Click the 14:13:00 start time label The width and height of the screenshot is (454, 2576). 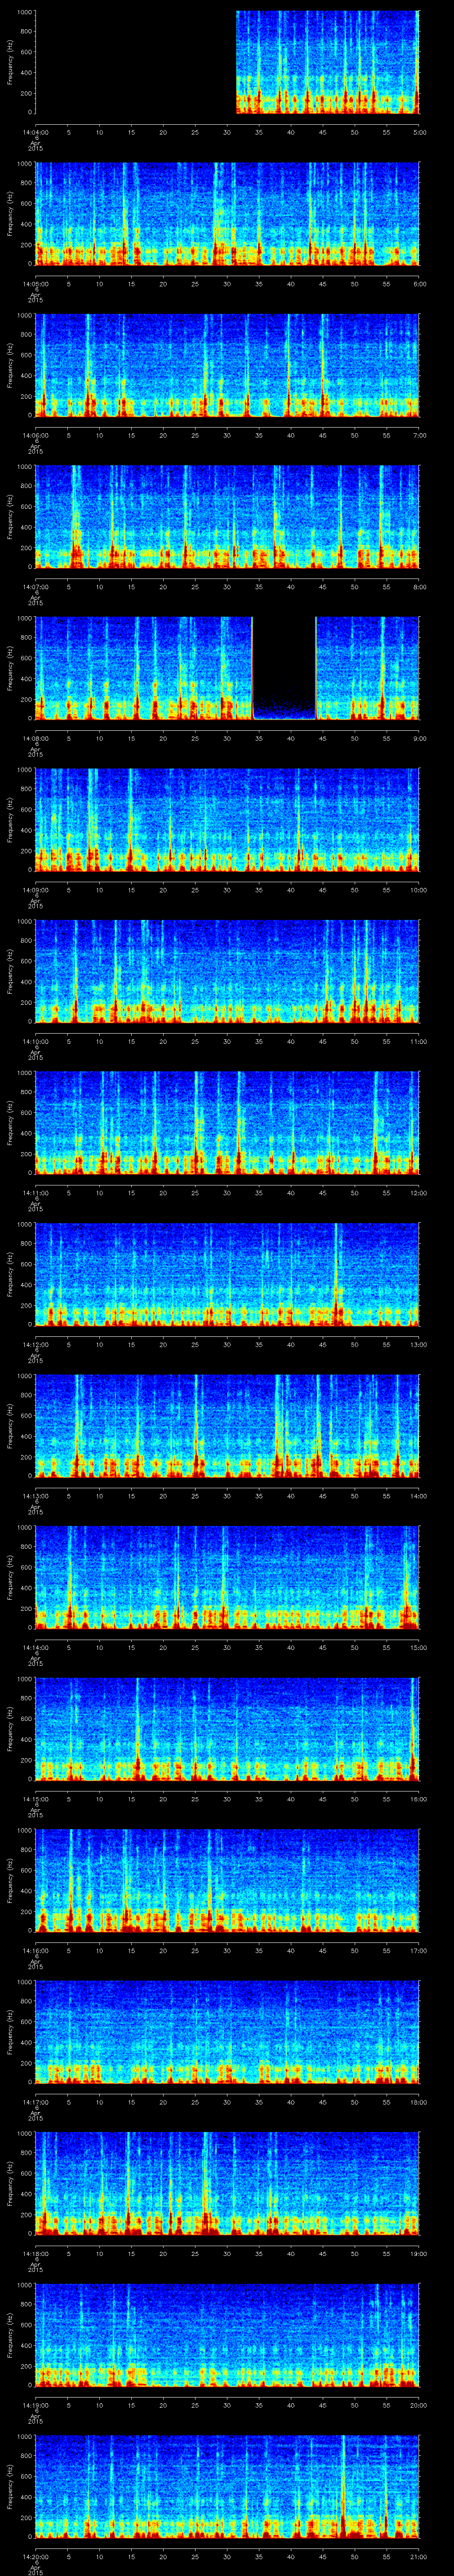(x=35, y=1496)
